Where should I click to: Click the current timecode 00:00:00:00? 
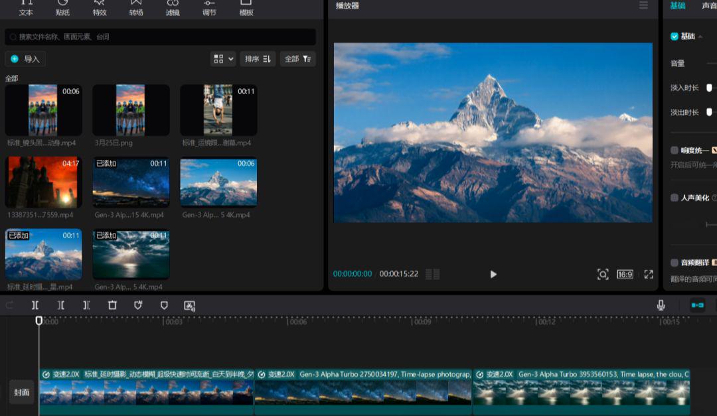(353, 274)
